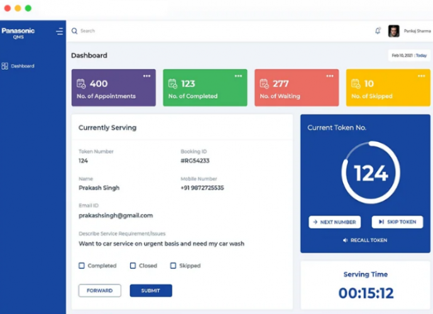Image resolution: width=433 pixels, height=314 pixels.
Task: Check the Completed checkbox
Action: pos(82,266)
